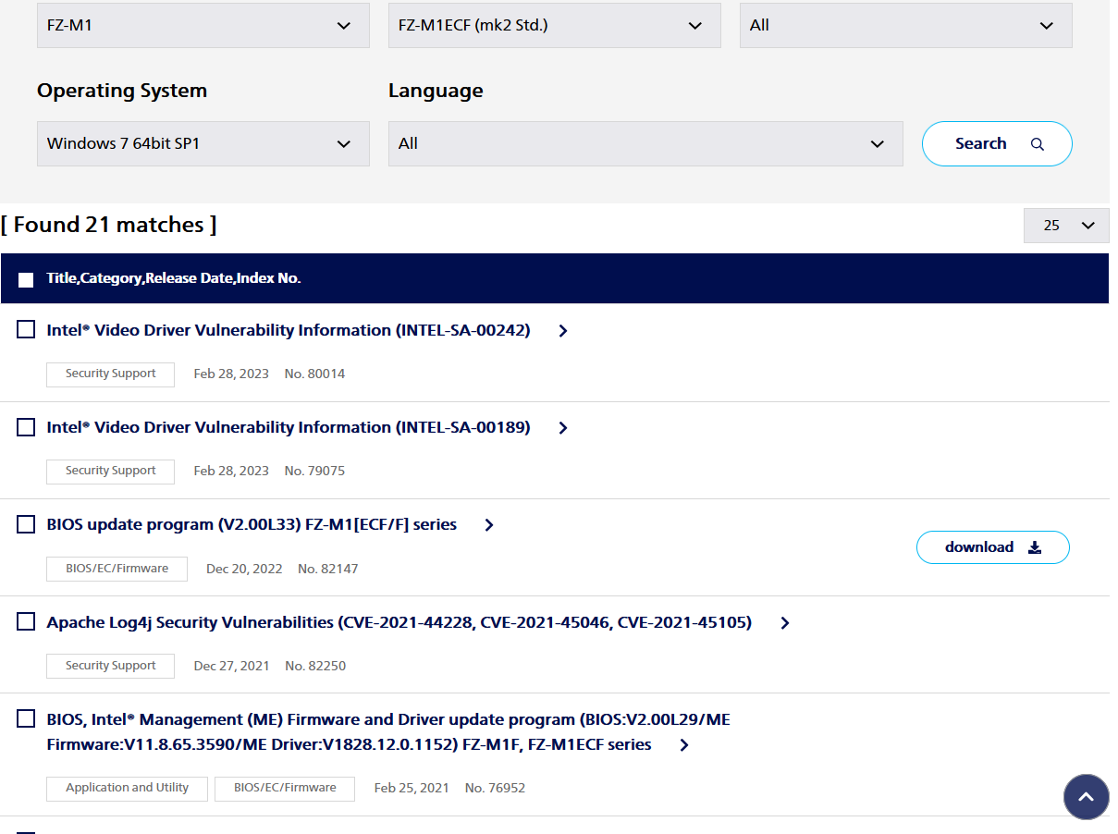Click the Application and Utility tag
1118x834 pixels.
pos(127,788)
